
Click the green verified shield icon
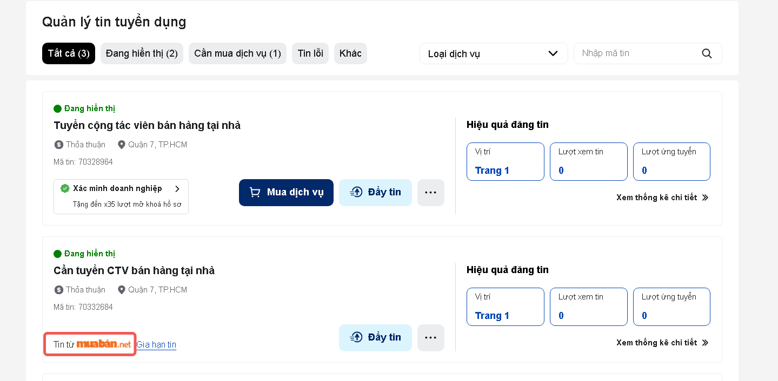point(65,188)
